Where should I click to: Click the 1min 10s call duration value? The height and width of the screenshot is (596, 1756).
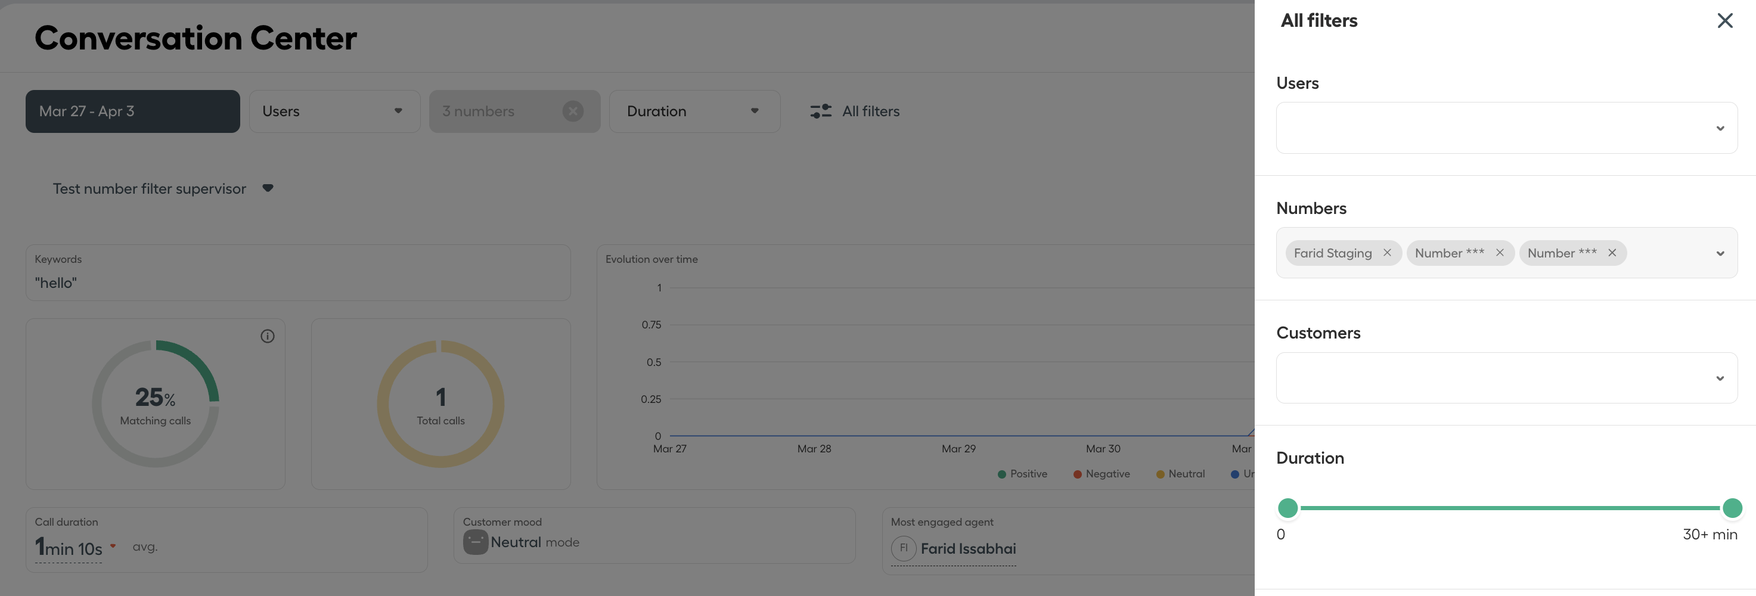[x=69, y=548]
